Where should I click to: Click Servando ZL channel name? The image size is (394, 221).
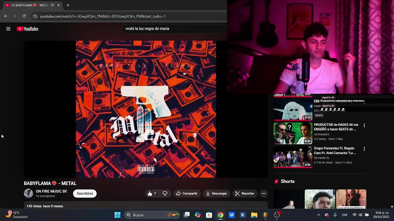[x=322, y=158]
